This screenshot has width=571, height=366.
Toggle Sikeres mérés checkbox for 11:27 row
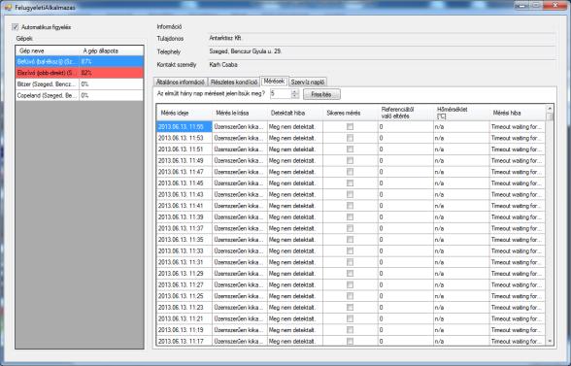pos(350,284)
